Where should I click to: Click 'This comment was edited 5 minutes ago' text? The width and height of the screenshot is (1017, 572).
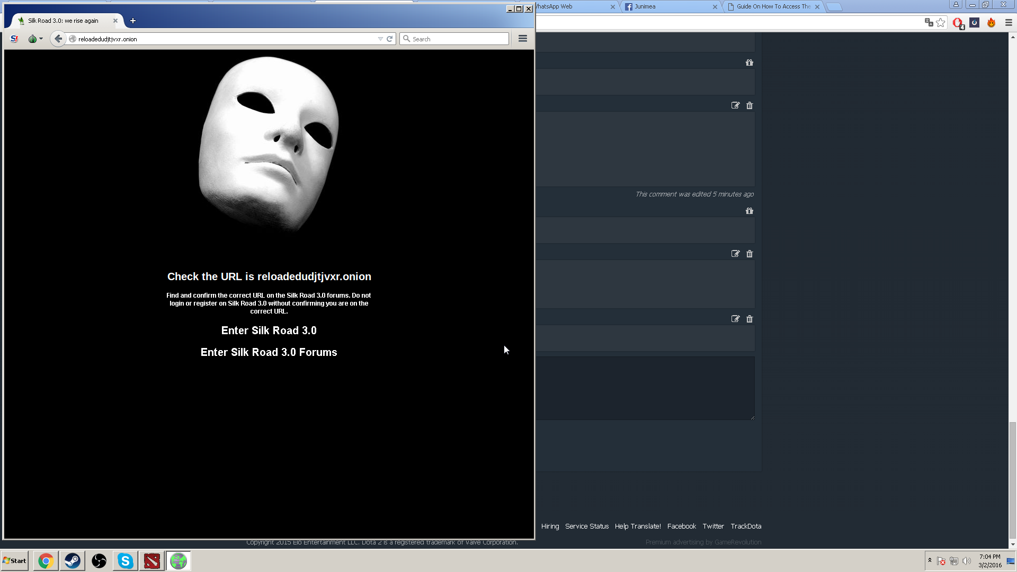(x=694, y=194)
